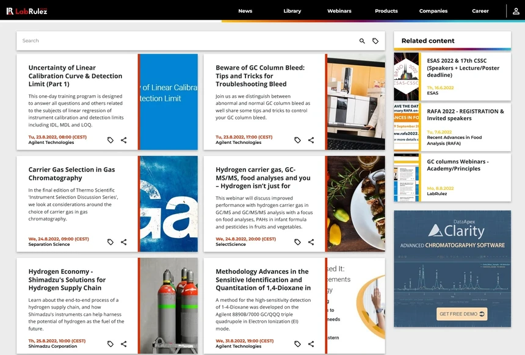Click tag icon on Beware of GC Column Bleed card
The image size is (525, 355).
click(x=297, y=140)
